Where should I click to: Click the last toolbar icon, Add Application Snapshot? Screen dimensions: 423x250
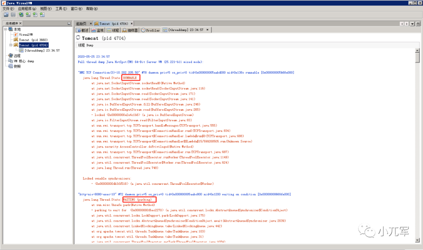pyautogui.click(x=42, y=15)
